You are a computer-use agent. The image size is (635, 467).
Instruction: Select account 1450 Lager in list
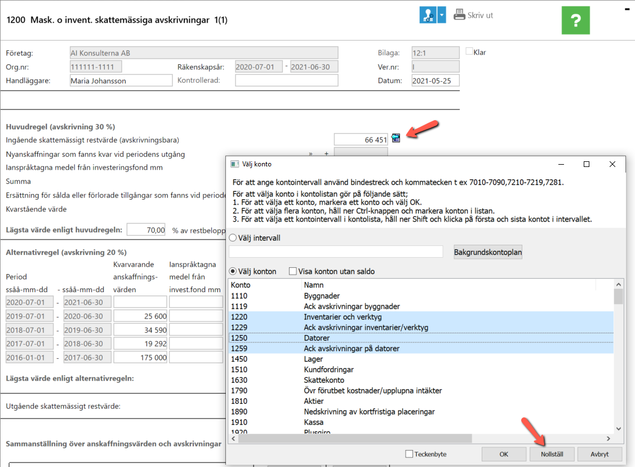click(x=421, y=359)
